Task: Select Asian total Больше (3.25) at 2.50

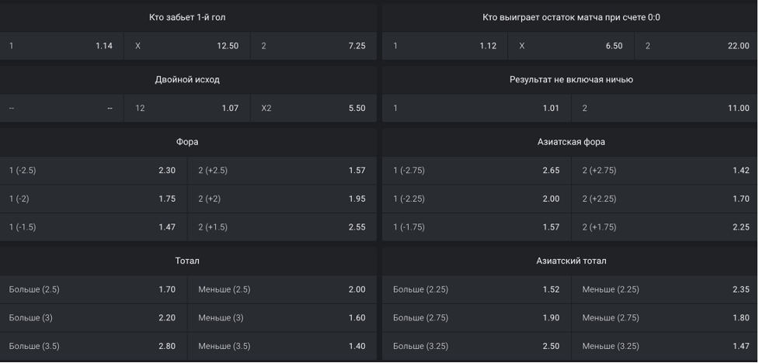Action: pos(476,346)
